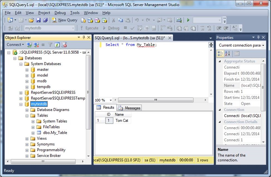Expand the tempdb database node
The height and width of the screenshot is (177, 271).
tap(27, 87)
